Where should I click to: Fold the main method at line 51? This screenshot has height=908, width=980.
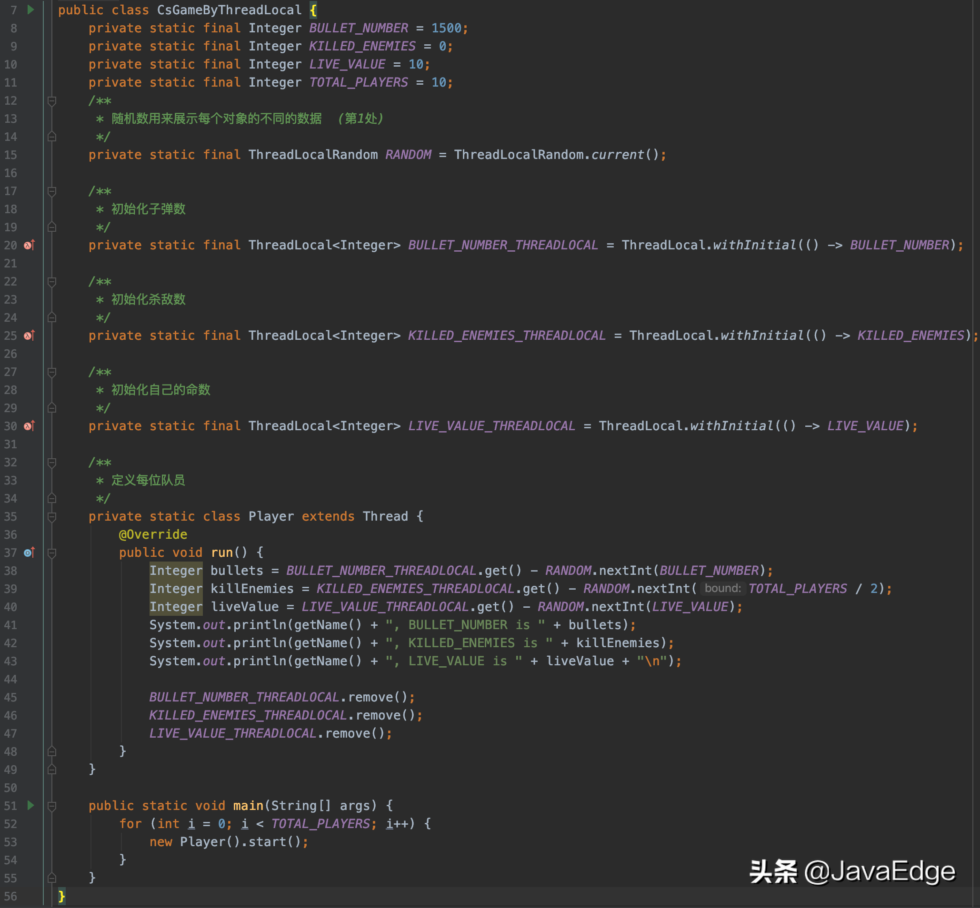tap(51, 806)
